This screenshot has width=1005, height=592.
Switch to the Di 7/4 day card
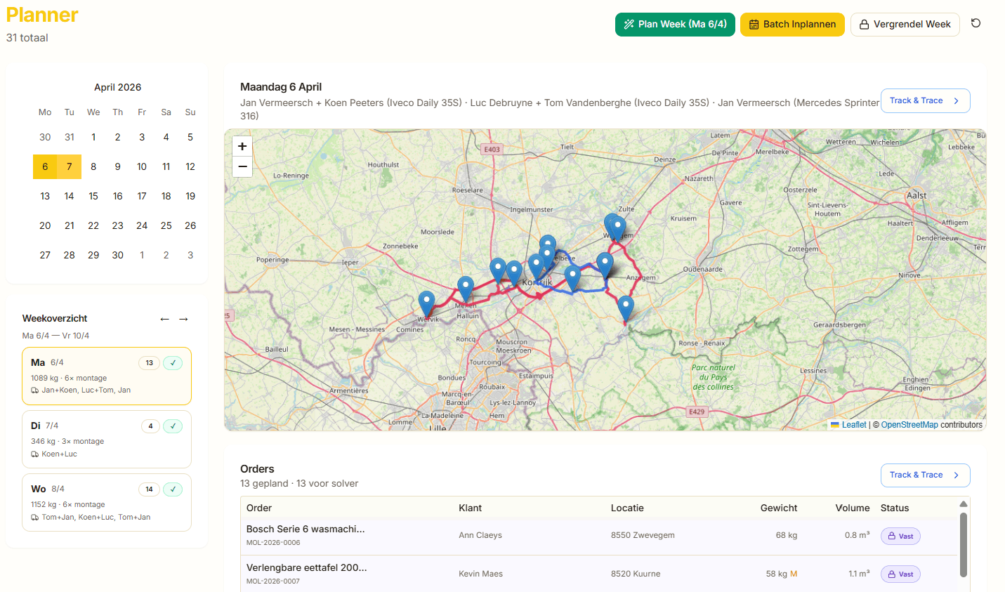tap(106, 439)
